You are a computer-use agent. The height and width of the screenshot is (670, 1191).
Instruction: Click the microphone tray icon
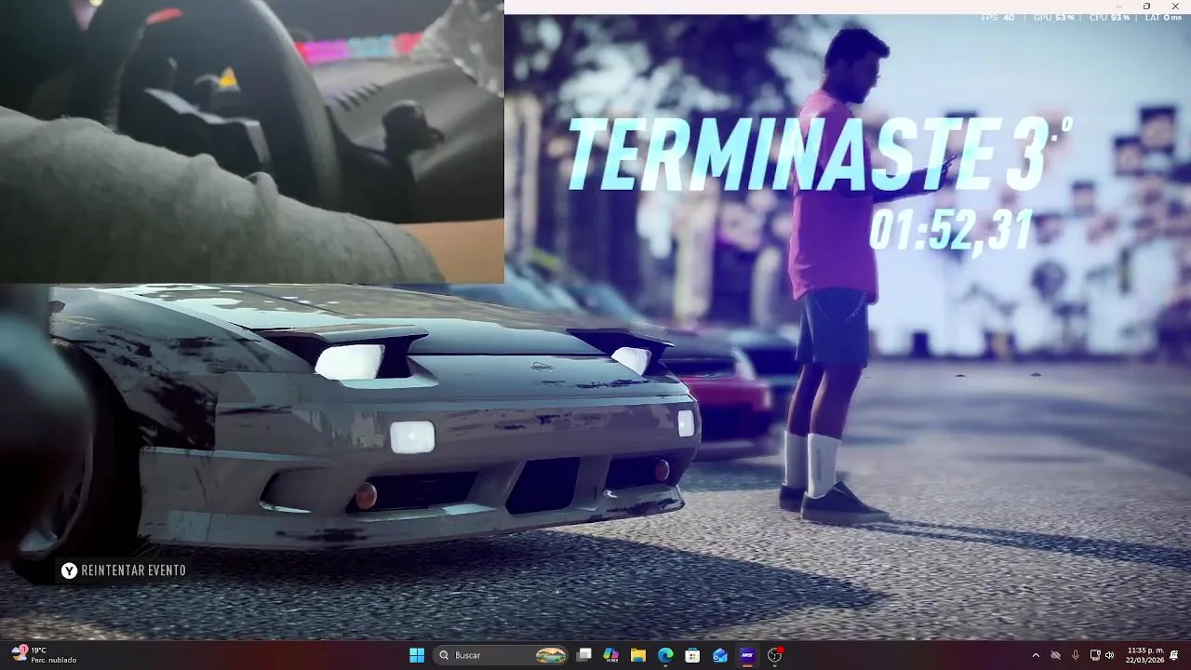pyautogui.click(x=1075, y=655)
